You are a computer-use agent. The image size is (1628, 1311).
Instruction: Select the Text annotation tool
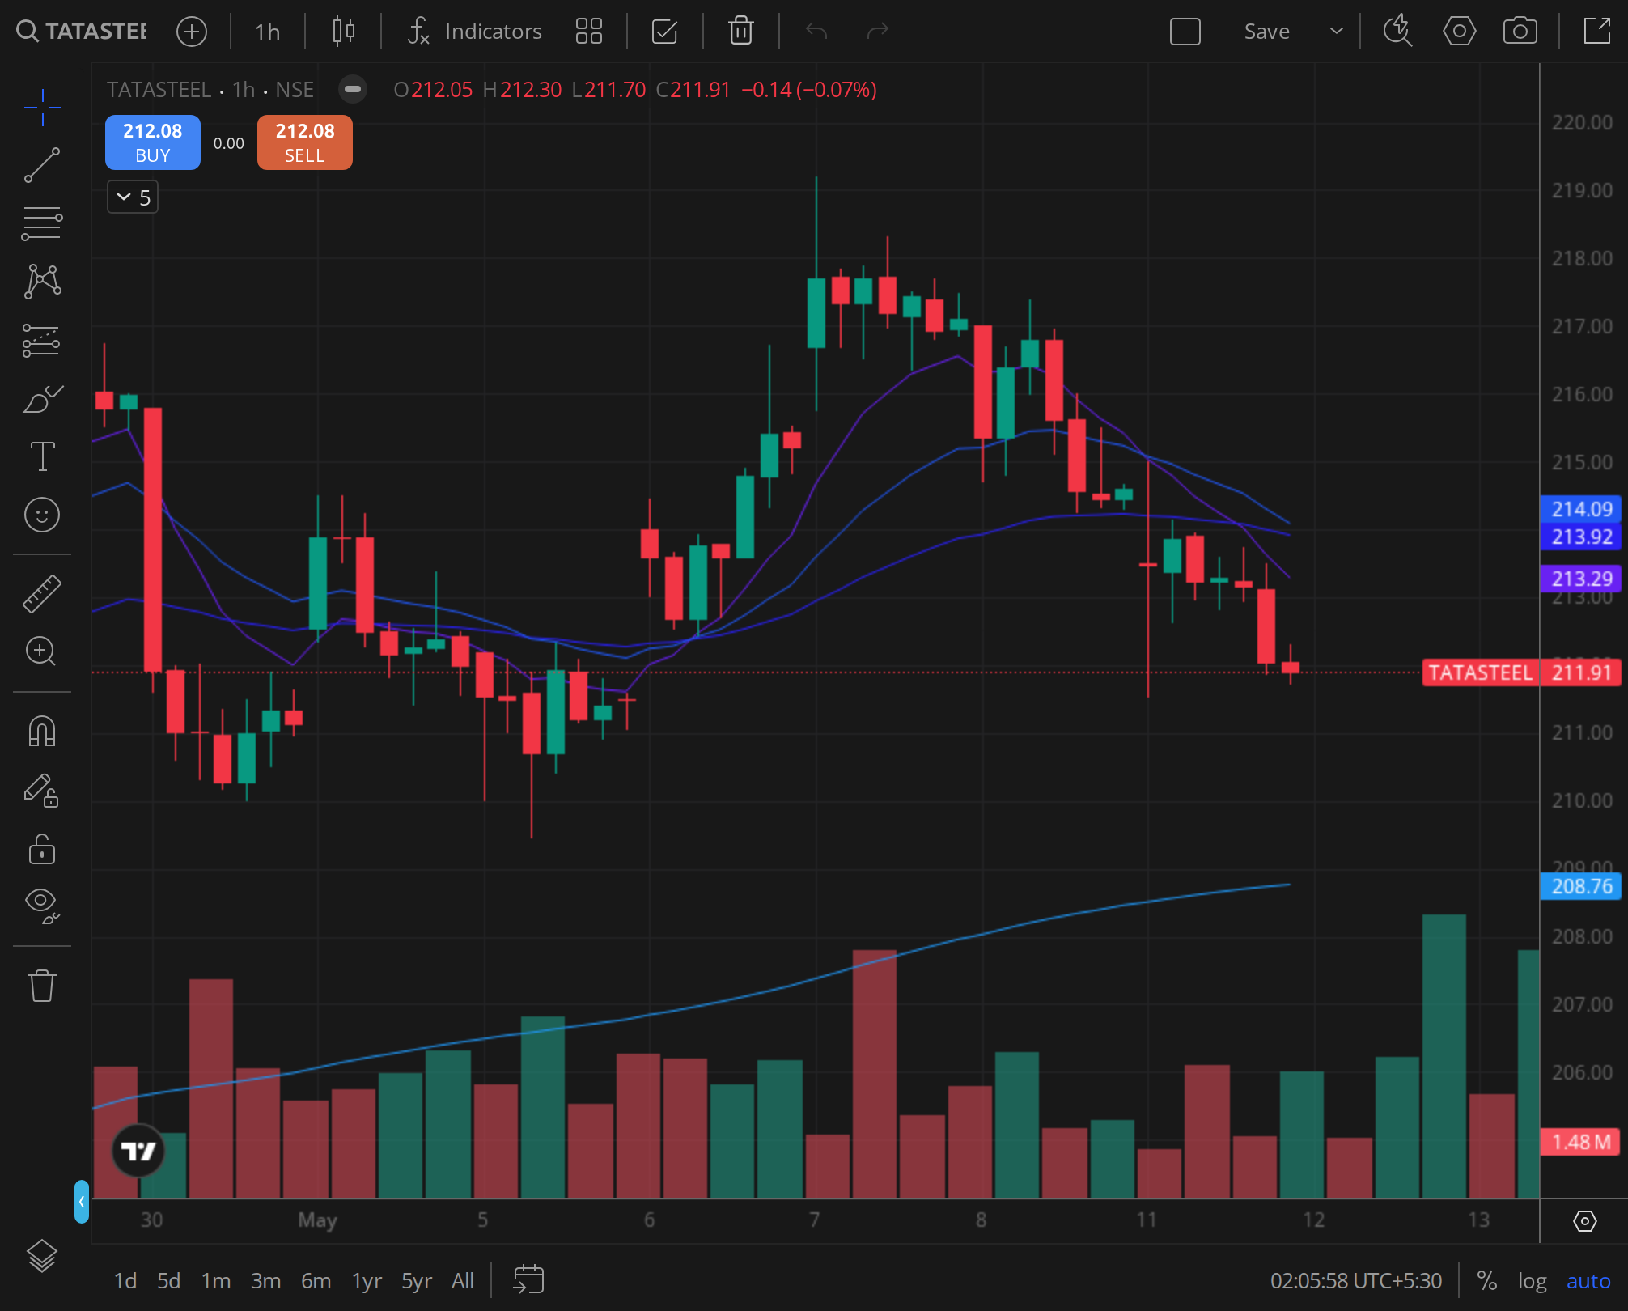[42, 456]
